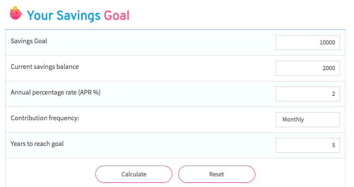The width and height of the screenshot is (354, 187).
Task: Focus the Annual percentage rate field
Action: tap(307, 94)
